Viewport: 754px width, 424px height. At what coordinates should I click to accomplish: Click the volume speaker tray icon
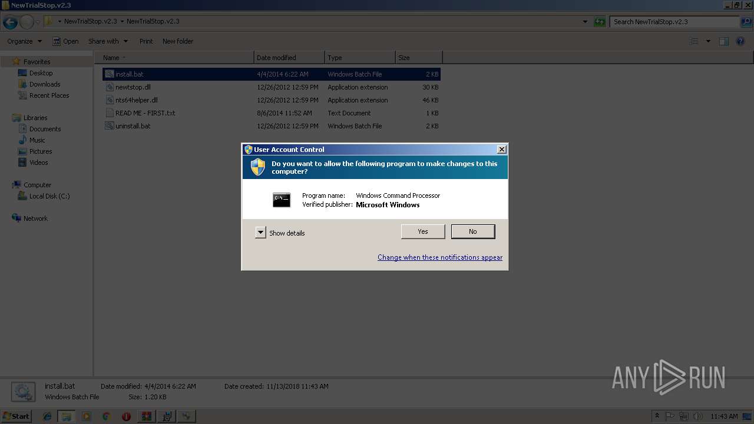pos(697,416)
